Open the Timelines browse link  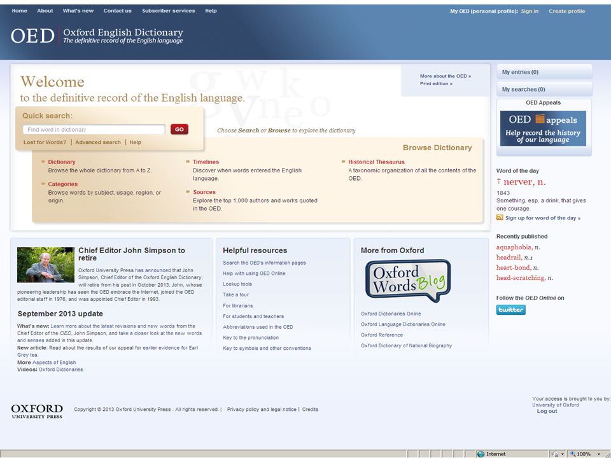(x=206, y=162)
